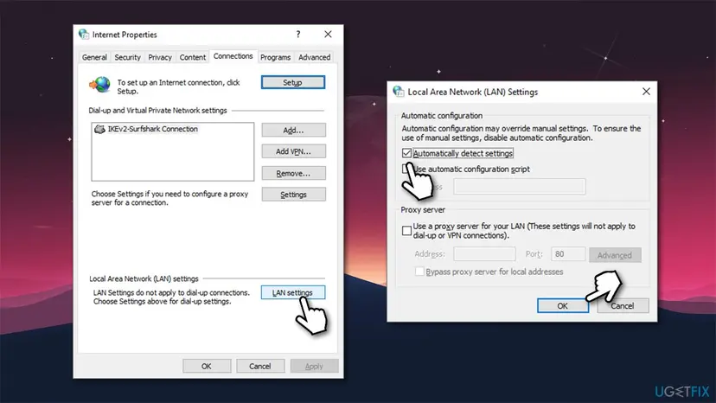Click Cancel in the LAN Settings dialog

[x=623, y=305]
